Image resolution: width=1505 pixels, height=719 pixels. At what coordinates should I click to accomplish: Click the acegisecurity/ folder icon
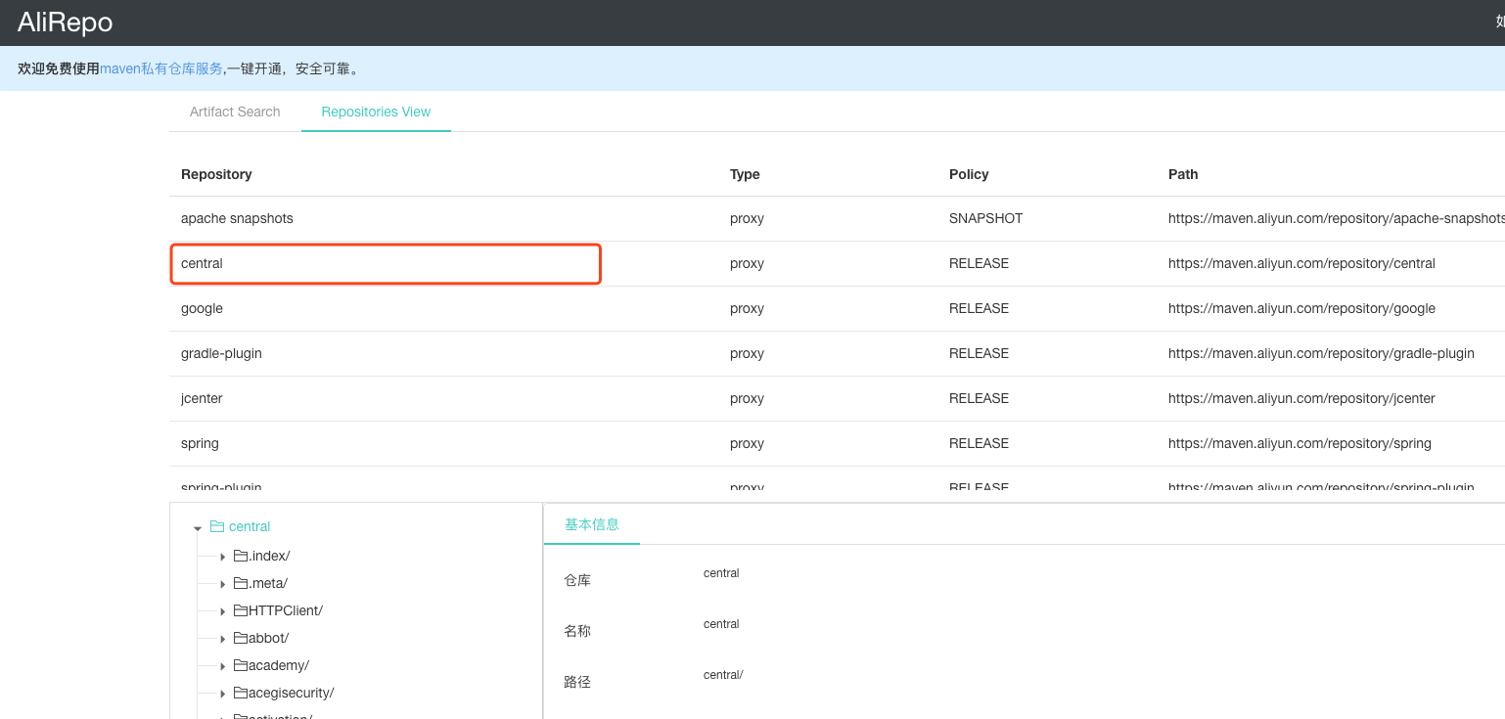tap(241, 693)
